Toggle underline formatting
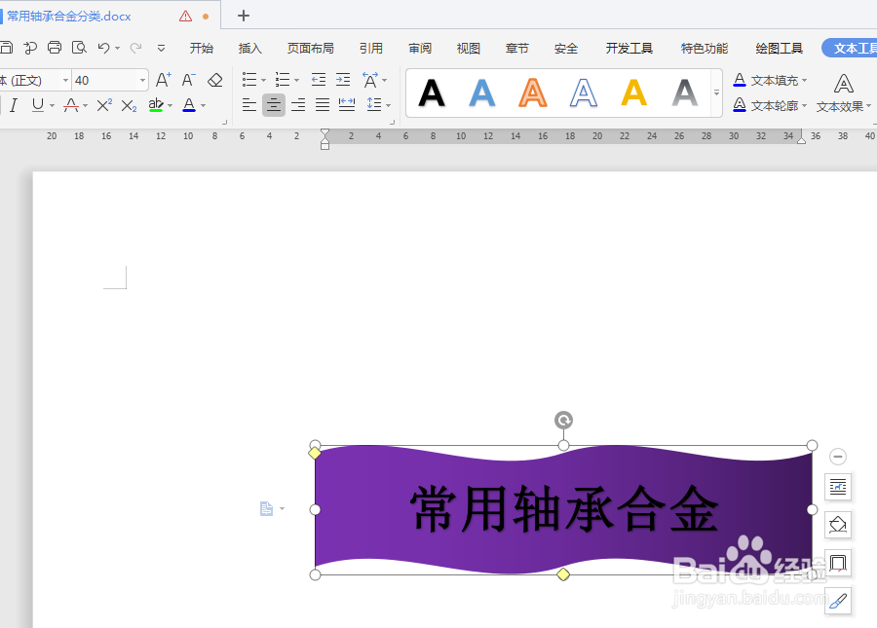877x628 pixels. click(x=37, y=105)
